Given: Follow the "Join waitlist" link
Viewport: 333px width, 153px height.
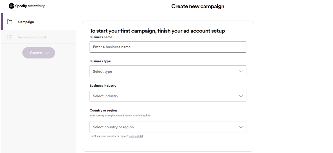Looking at the screenshot, I should click(x=136, y=136).
